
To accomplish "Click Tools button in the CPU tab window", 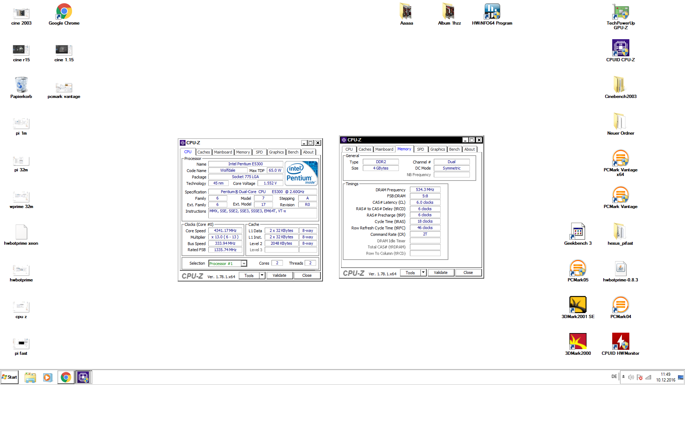I will 249,275.
